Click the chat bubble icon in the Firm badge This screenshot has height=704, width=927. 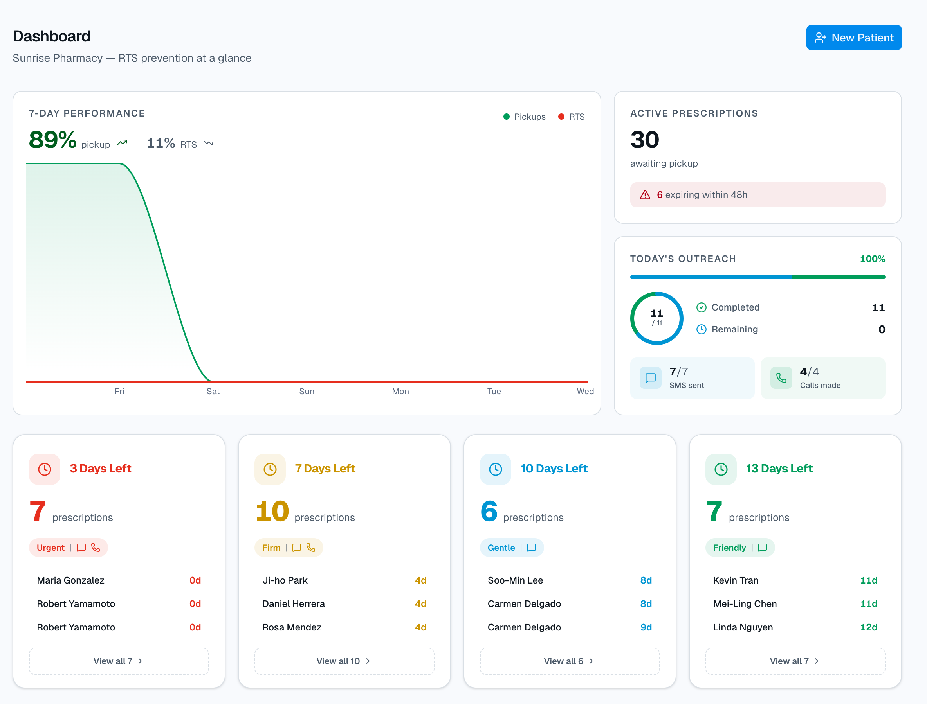(x=297, y=548)
